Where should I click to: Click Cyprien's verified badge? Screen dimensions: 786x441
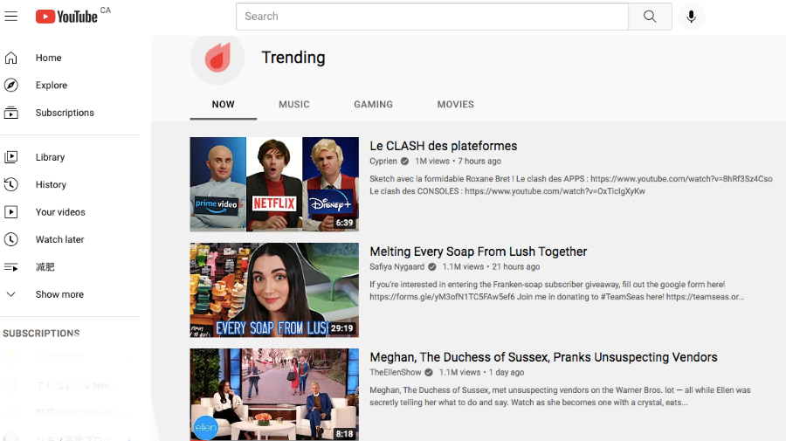pyautogui.click(x=404, y=161)
